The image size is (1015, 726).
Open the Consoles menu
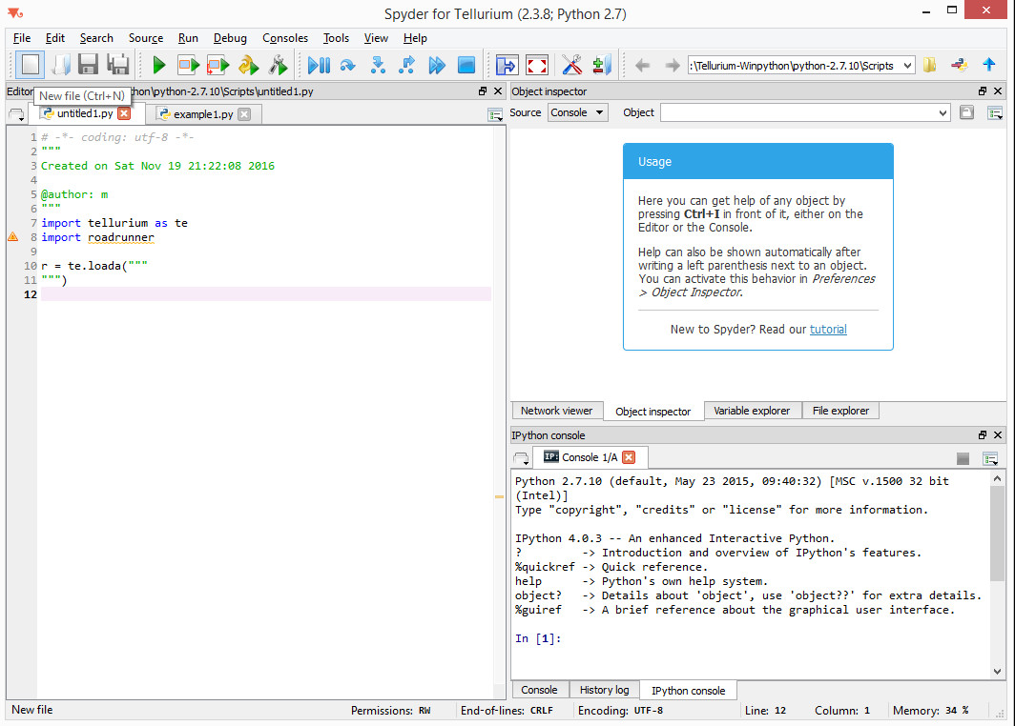[x=285, y=38]
